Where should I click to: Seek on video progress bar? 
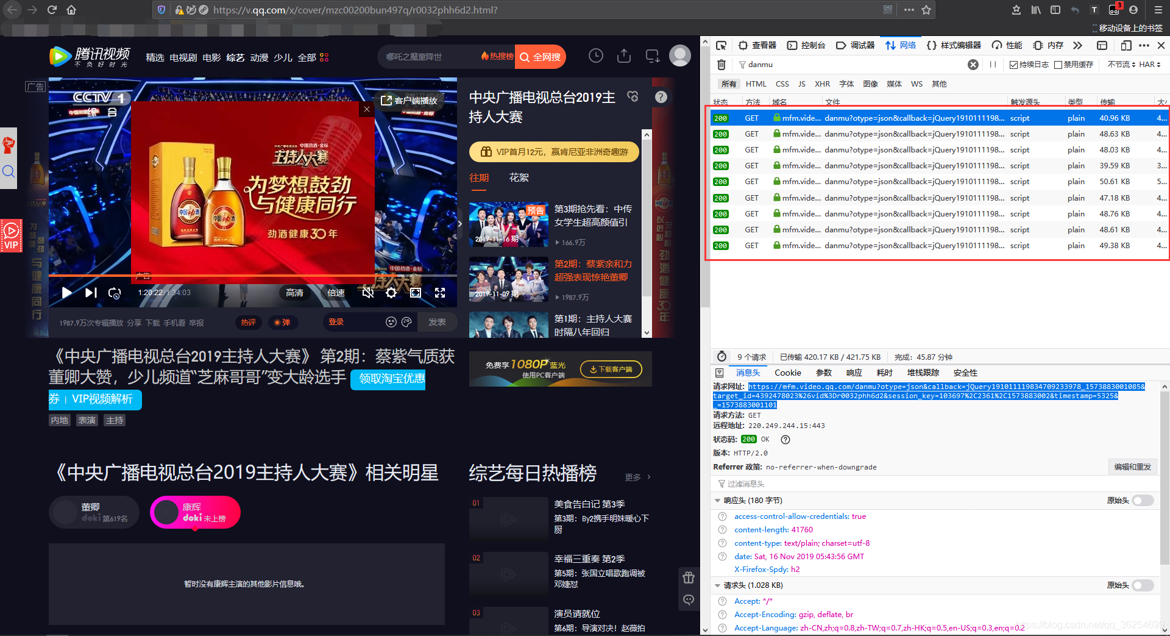click(253, 276)
